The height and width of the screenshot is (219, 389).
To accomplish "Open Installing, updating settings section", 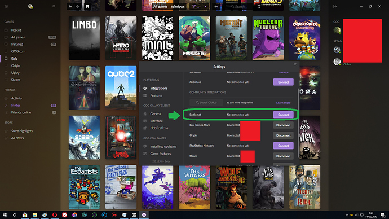I will point(163,147).
